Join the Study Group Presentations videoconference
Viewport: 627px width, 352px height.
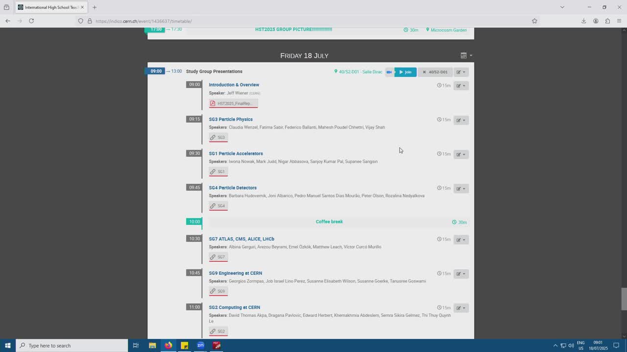tap(406, 72)
